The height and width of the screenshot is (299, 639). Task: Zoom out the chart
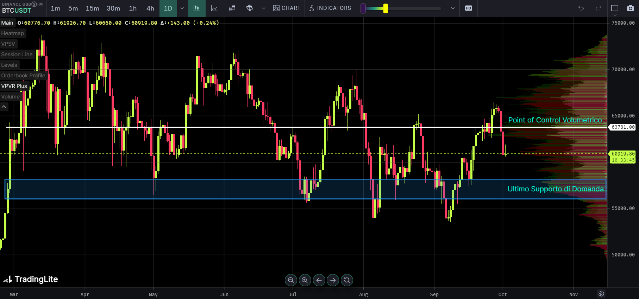tap(291, 280)
